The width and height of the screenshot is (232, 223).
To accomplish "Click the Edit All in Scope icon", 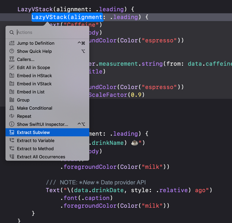I will coord(12,67).
